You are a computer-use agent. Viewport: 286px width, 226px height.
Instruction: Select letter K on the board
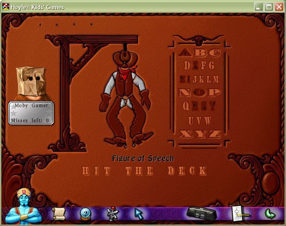coord(201,79)
